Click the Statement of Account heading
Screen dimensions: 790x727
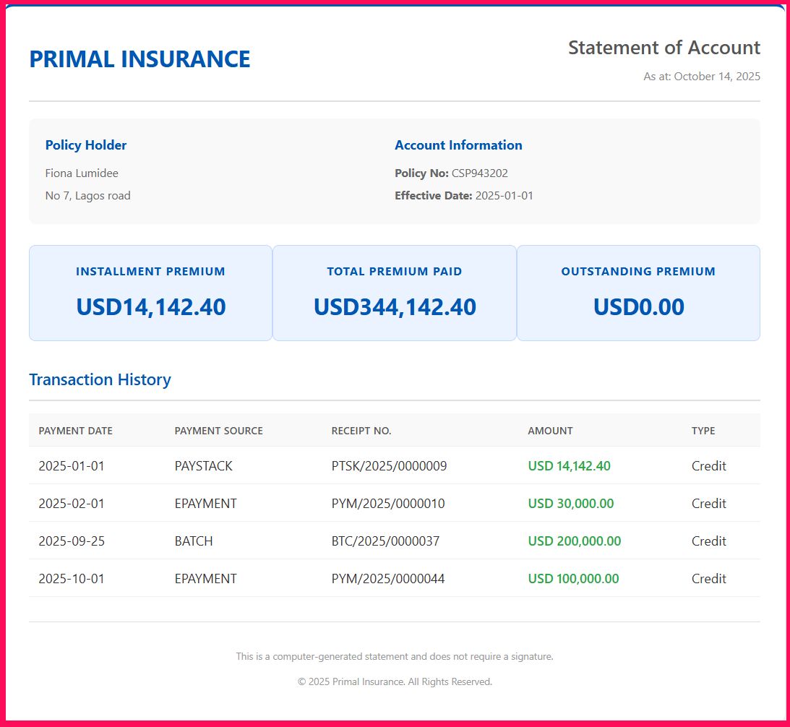click(x=664, y=48)
